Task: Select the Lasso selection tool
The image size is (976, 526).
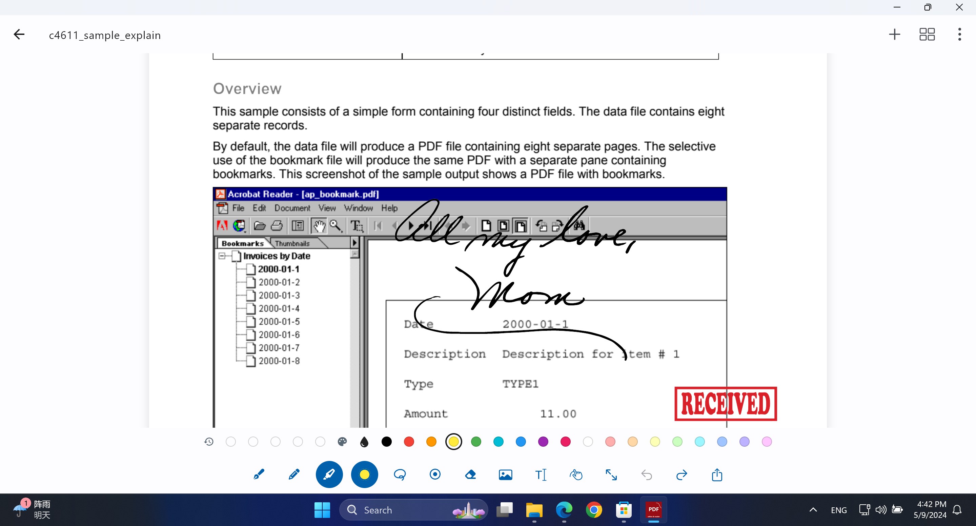Action: pyautogui.click(x=400, y=474)
